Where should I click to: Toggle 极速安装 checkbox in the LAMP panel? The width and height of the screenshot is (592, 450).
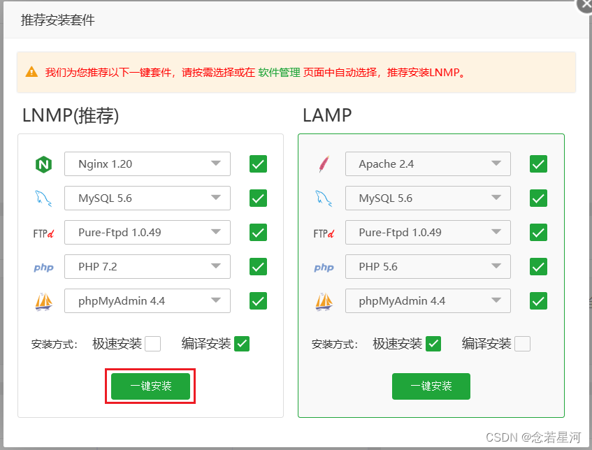433,344
